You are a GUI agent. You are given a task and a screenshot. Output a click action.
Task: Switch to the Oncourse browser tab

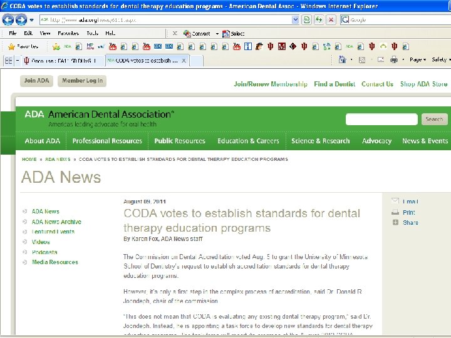(63, 61)
